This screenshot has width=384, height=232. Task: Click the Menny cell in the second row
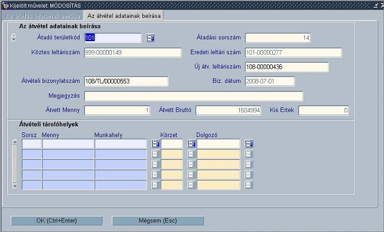[68, 154]
